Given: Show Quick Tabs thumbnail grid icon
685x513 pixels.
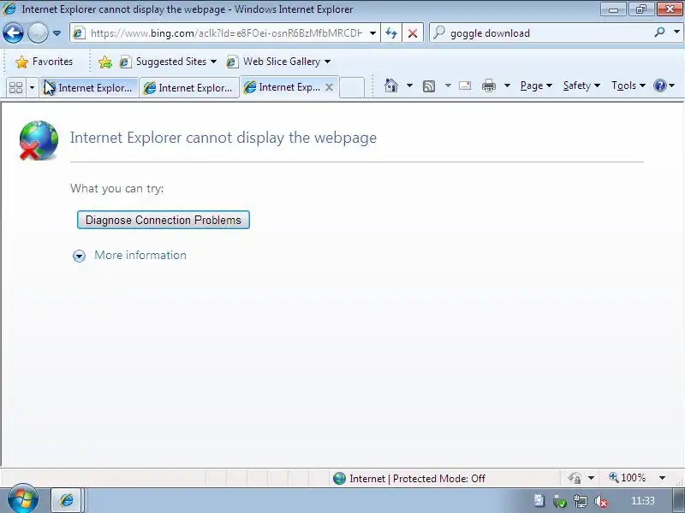Looking at the screenshot, I should click(15, 88).
